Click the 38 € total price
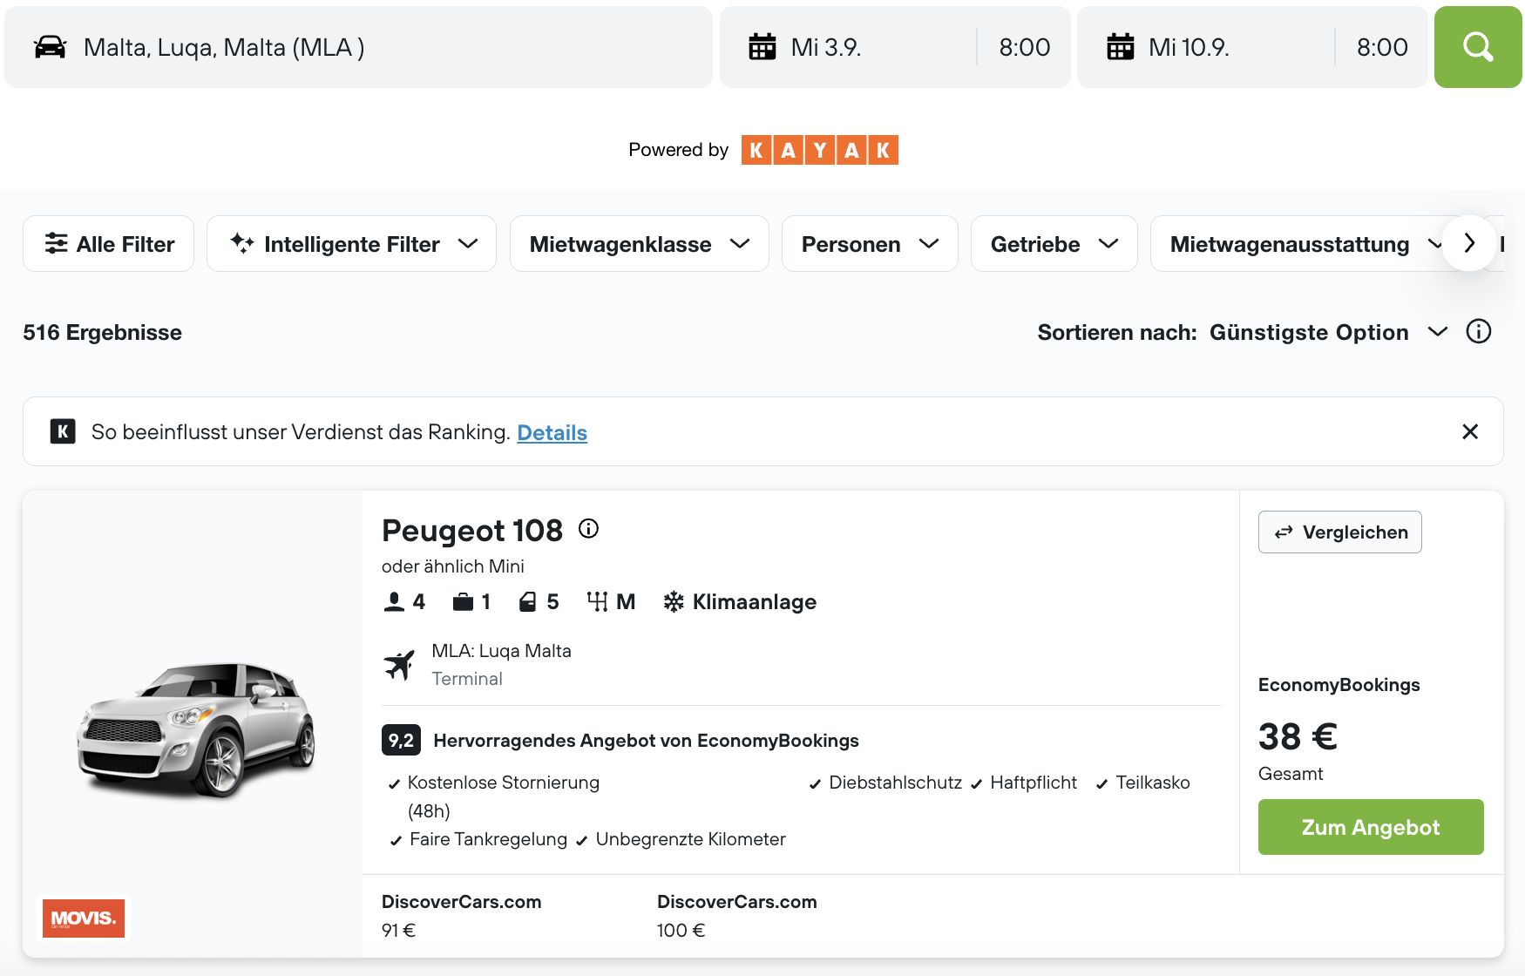The image size is (1525, 976). point(1298,736)
